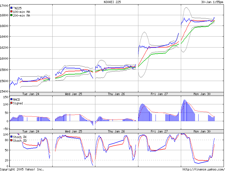Click Fri Jan 27 label under MACD chart

(159, 131)
